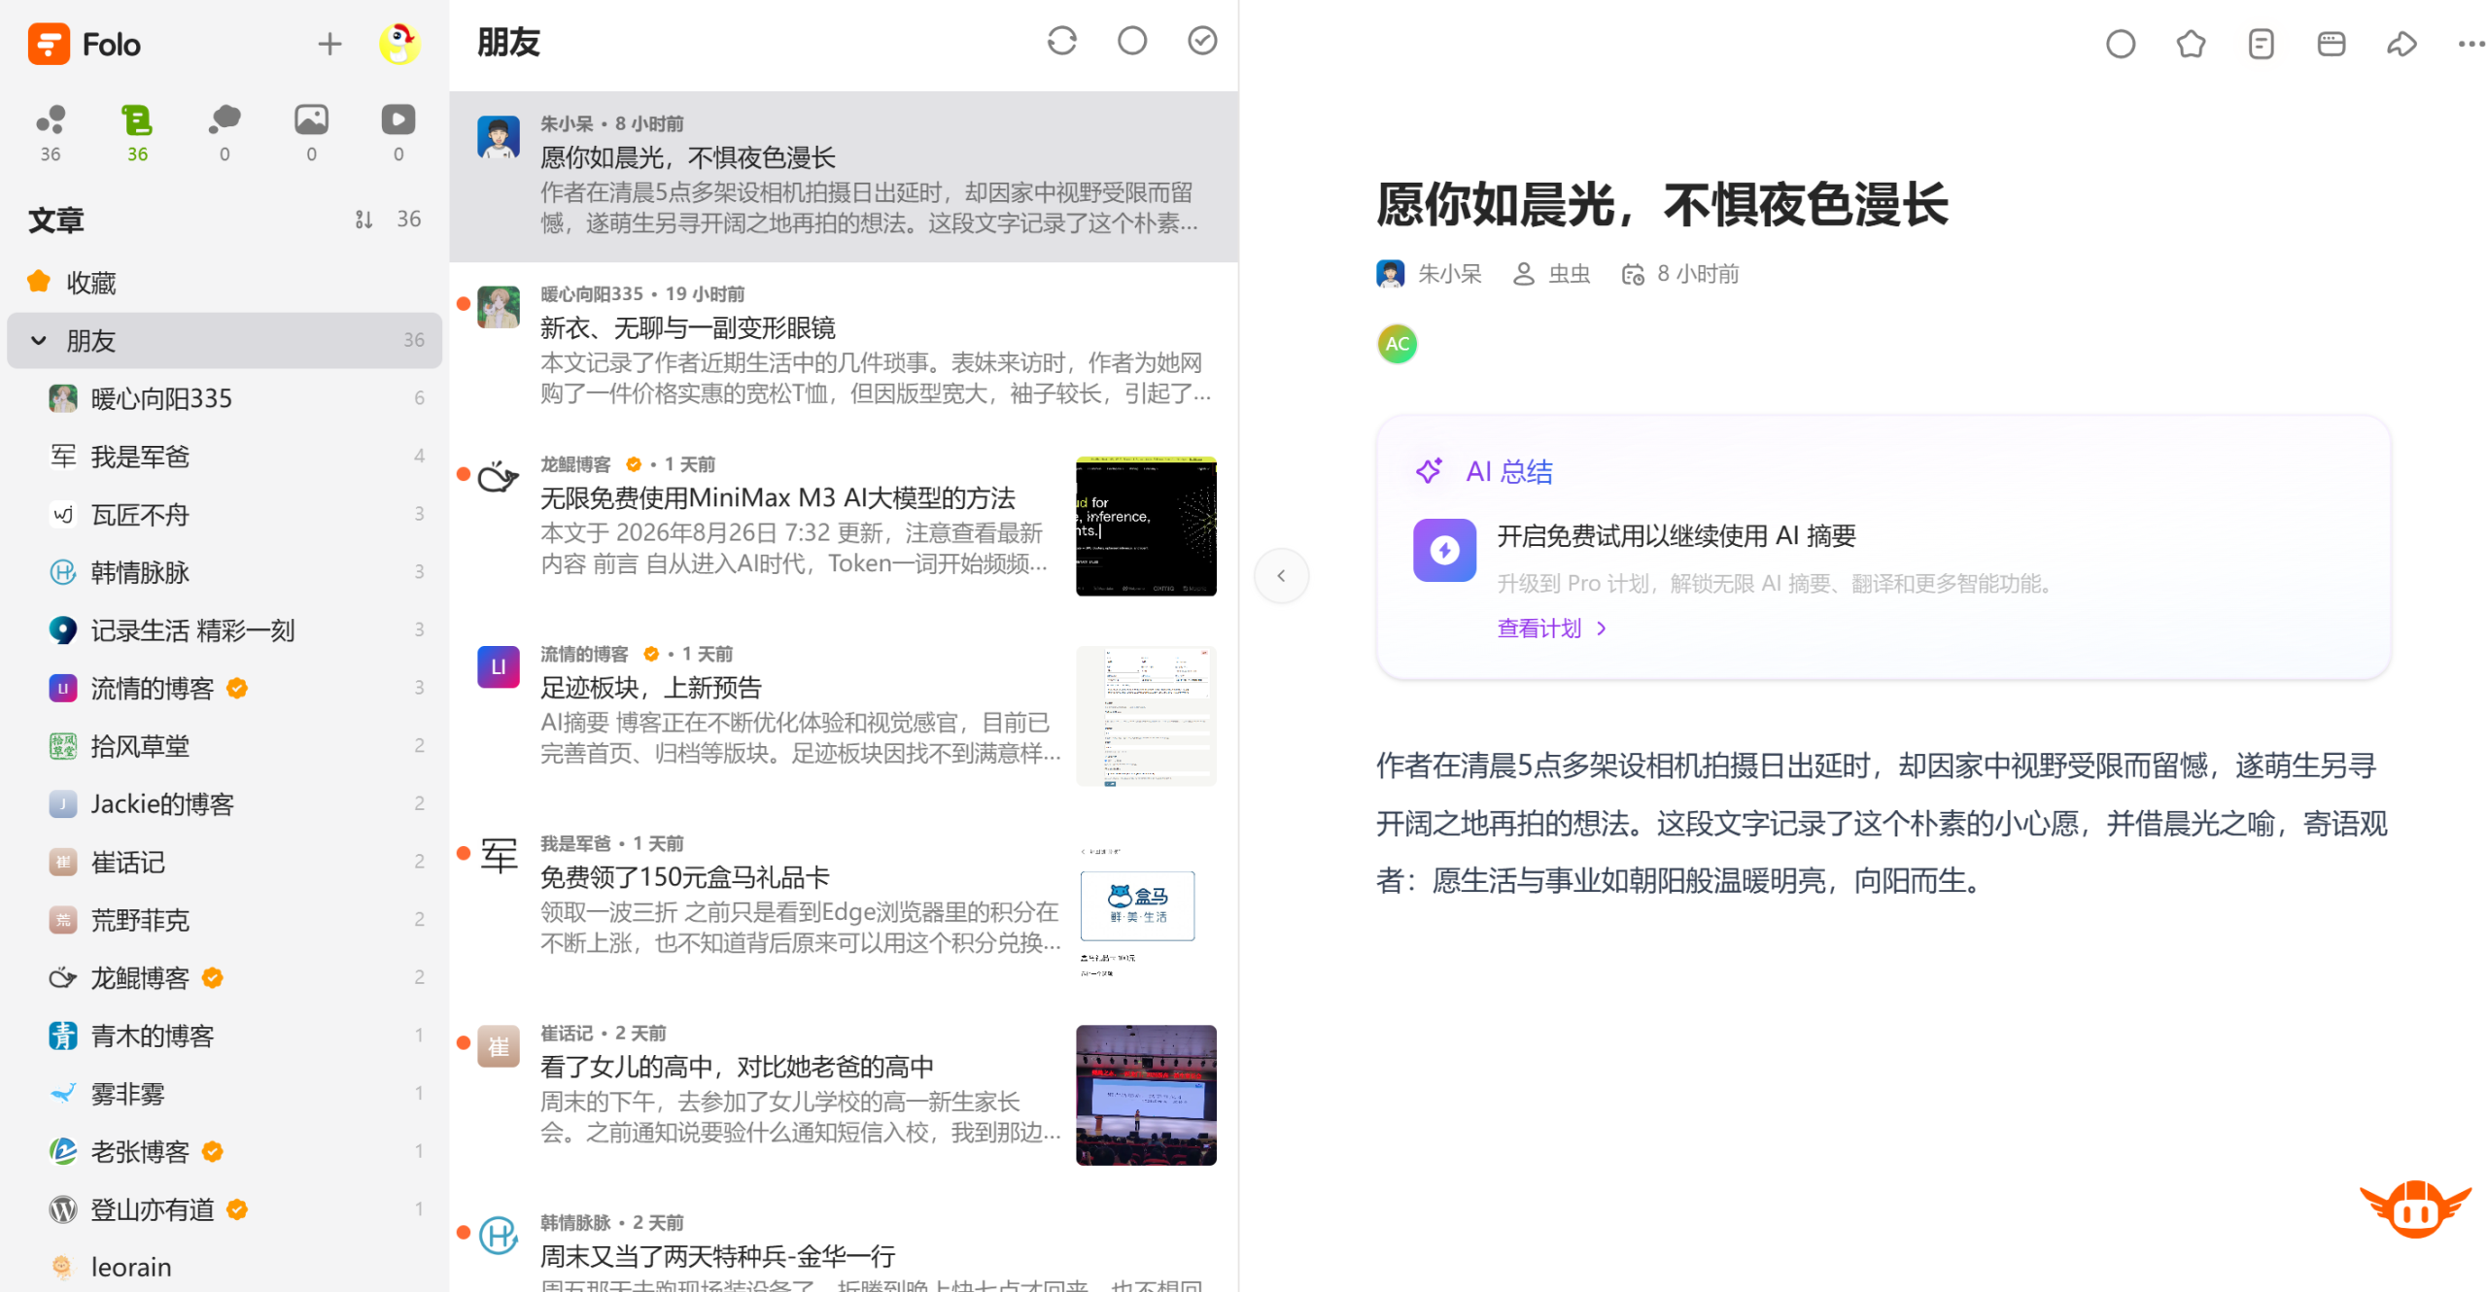Mark the open article as unread
The height and width of the screenshot is (1292, 2488).
click(x=2119, y=44)
